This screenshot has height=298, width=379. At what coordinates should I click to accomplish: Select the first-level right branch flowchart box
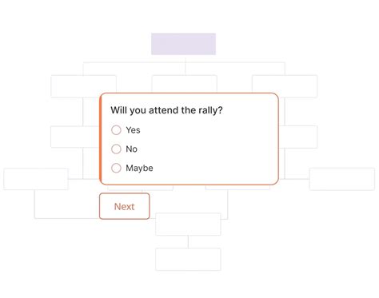coord(285,86)
